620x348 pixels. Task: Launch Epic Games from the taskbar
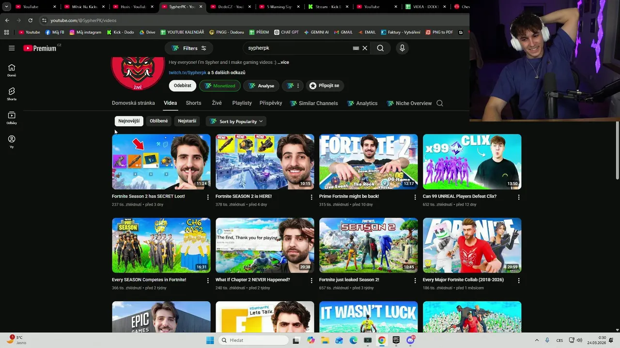[x=396, y=340]
